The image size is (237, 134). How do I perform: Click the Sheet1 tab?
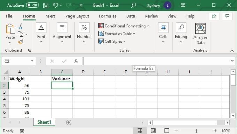44,122
